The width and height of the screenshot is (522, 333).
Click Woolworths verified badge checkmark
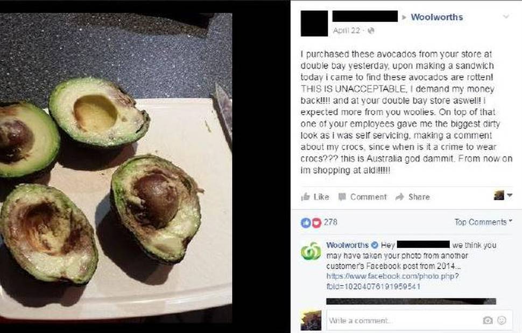tap(375, 245)
